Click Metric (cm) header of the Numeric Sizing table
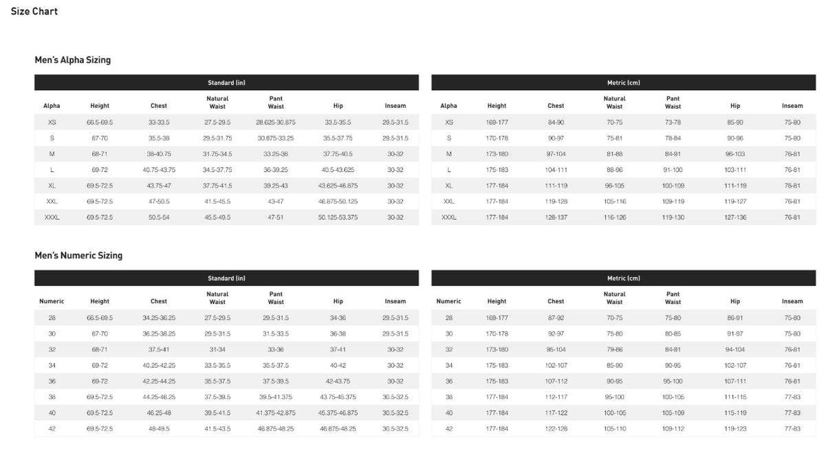Screen dimensions: 835x458 coord(623,278)
